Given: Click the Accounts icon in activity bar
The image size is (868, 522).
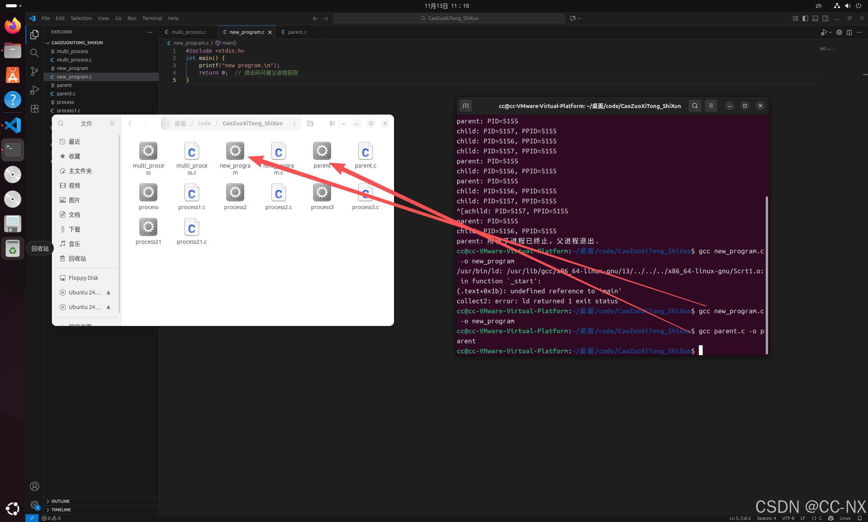Looking at the screenshot, I should point(35,486).
